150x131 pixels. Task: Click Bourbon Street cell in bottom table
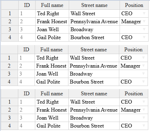point(94,126)
